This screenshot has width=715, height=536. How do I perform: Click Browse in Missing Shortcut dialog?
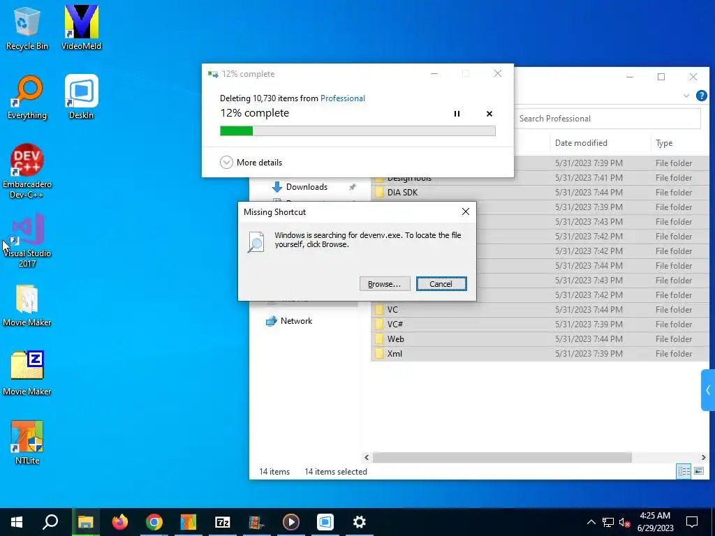[x=385, y=284]
